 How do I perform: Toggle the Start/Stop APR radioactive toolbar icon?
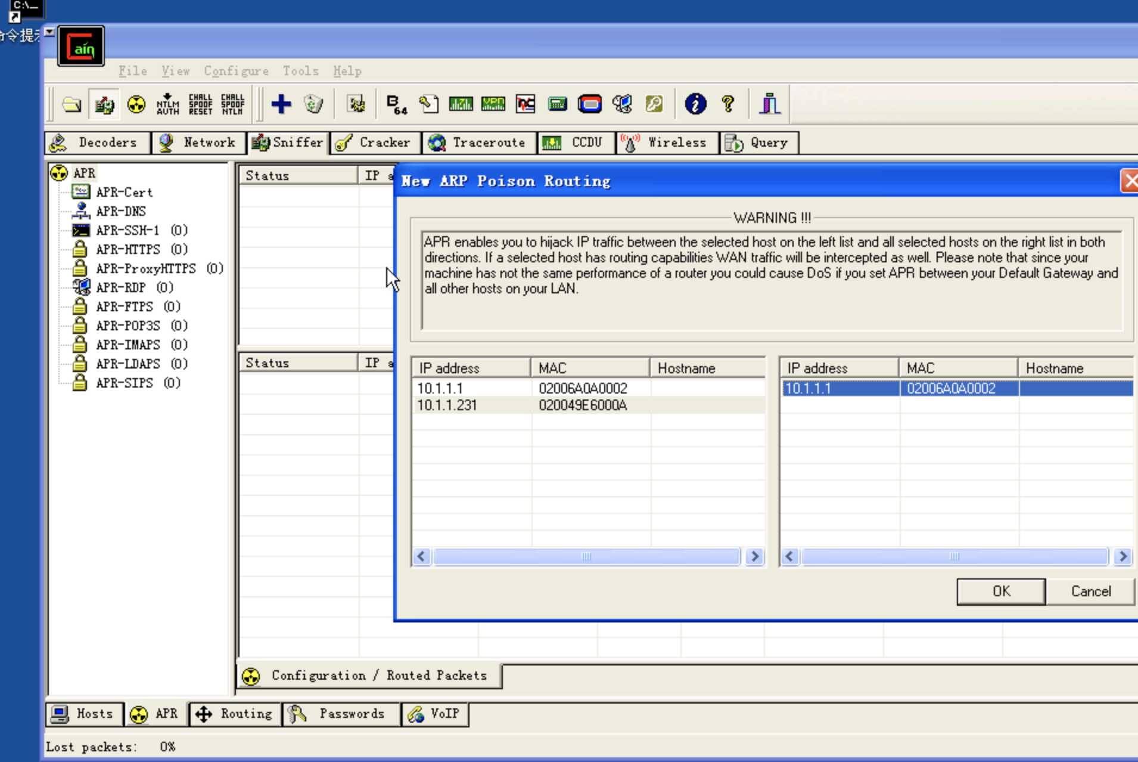(136, 104)
